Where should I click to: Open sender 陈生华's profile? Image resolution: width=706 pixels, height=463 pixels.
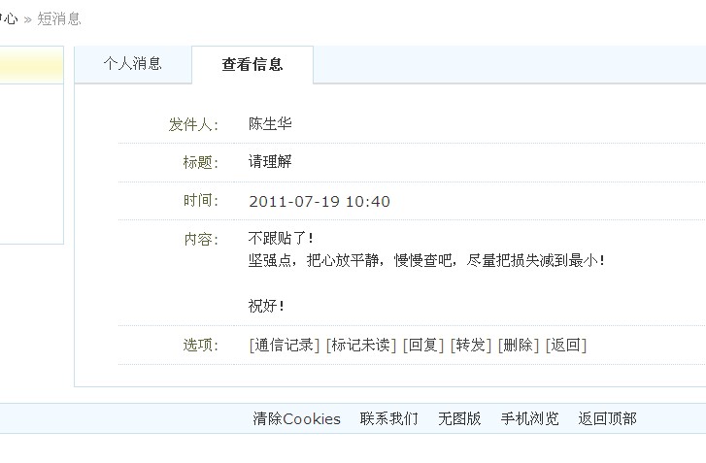point(270,123)
